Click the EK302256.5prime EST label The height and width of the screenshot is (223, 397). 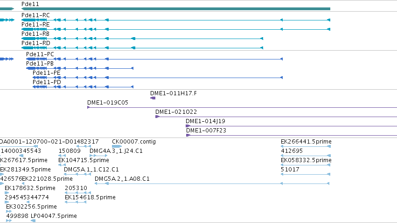[31, 207]
